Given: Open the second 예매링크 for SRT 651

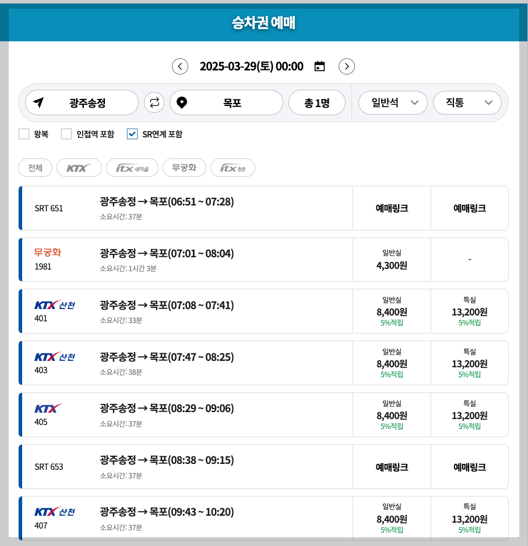Looking at the screenshot, I should 470,208.
